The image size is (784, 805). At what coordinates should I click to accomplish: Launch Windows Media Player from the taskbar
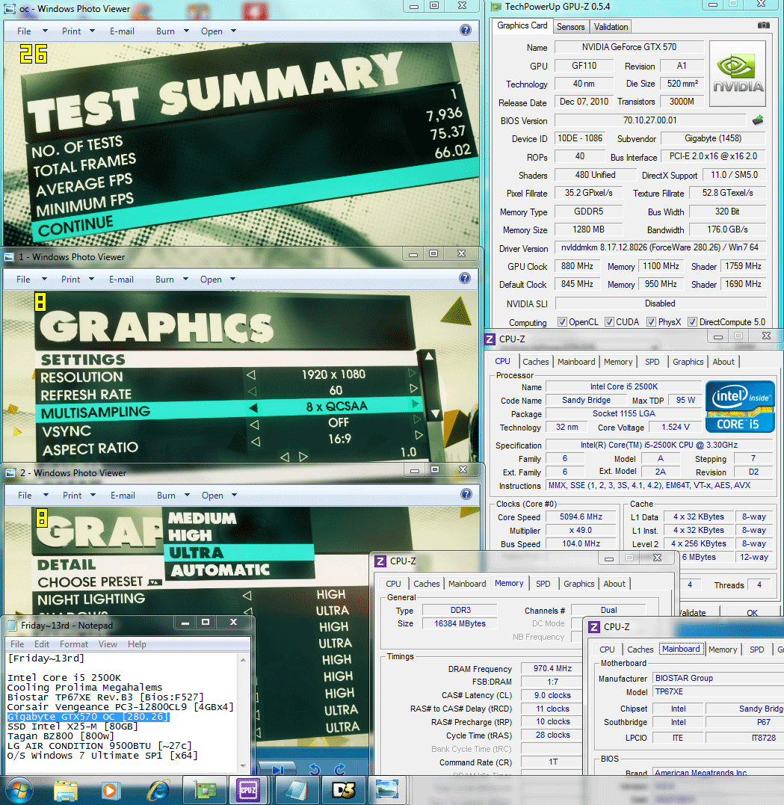click(x=109, y=791)
